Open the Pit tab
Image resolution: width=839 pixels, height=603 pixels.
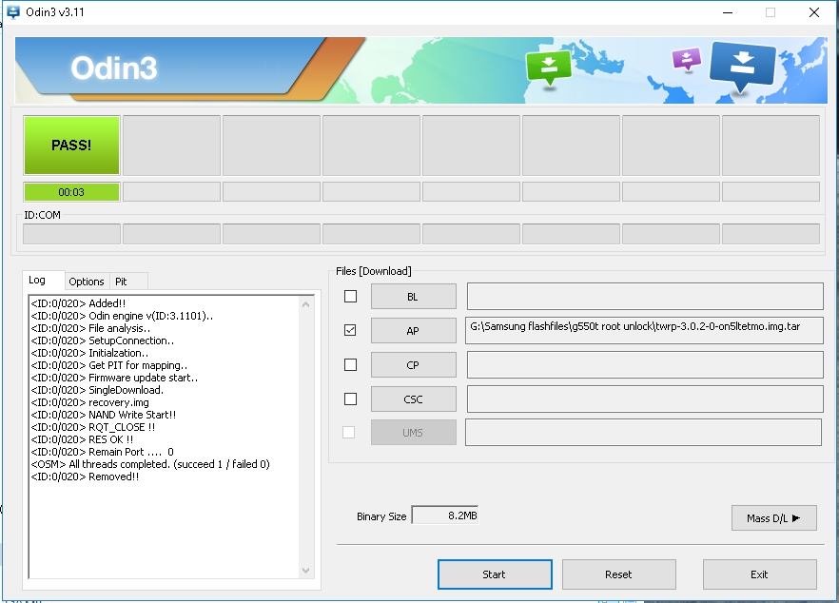point(121,282)
